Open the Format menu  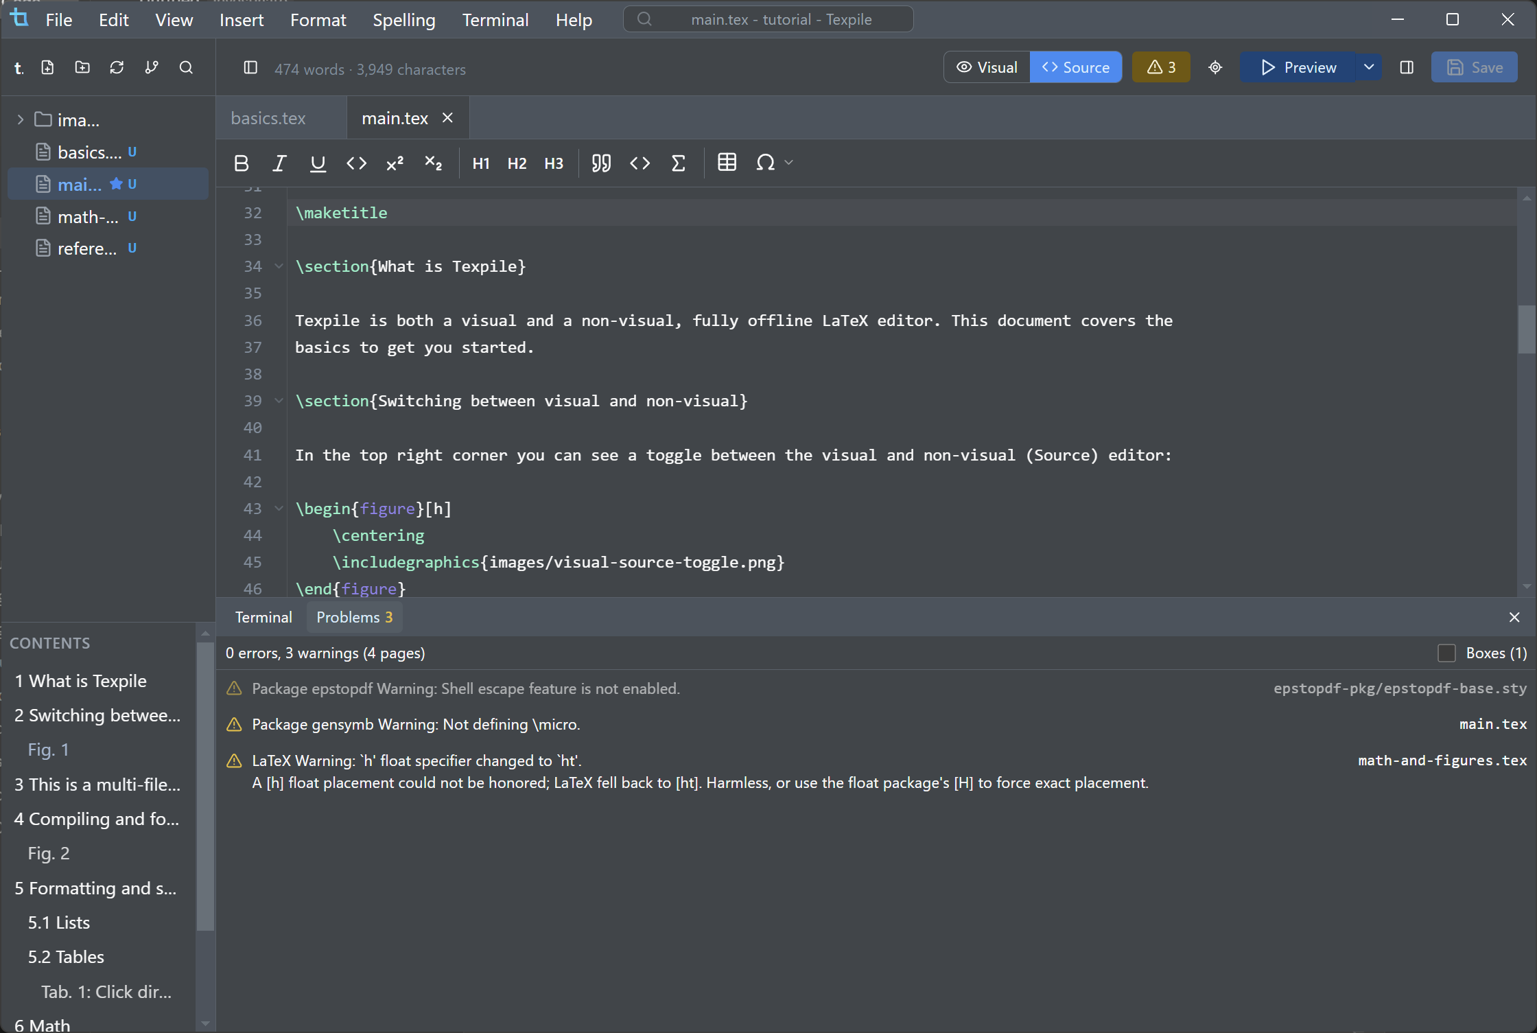pos(318,20)
